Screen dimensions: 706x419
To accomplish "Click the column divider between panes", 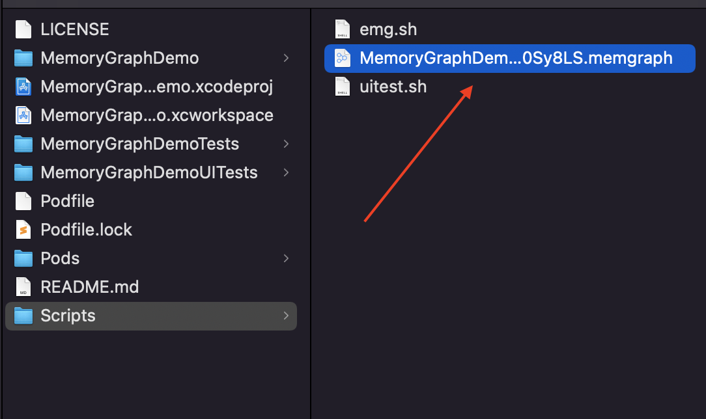I will click(x=311, y=215).
